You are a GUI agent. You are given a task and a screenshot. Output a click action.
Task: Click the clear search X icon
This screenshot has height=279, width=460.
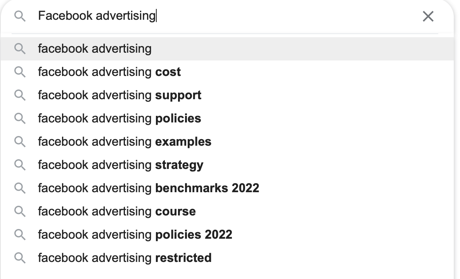click(428, 16)
